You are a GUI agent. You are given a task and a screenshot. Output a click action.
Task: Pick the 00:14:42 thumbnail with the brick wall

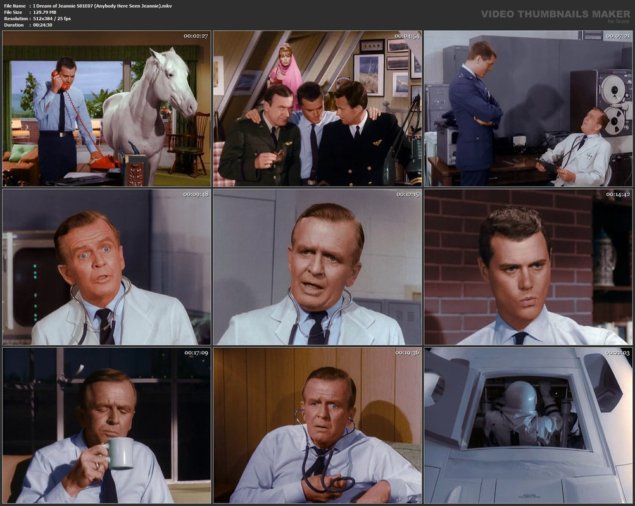click(528, 267)
